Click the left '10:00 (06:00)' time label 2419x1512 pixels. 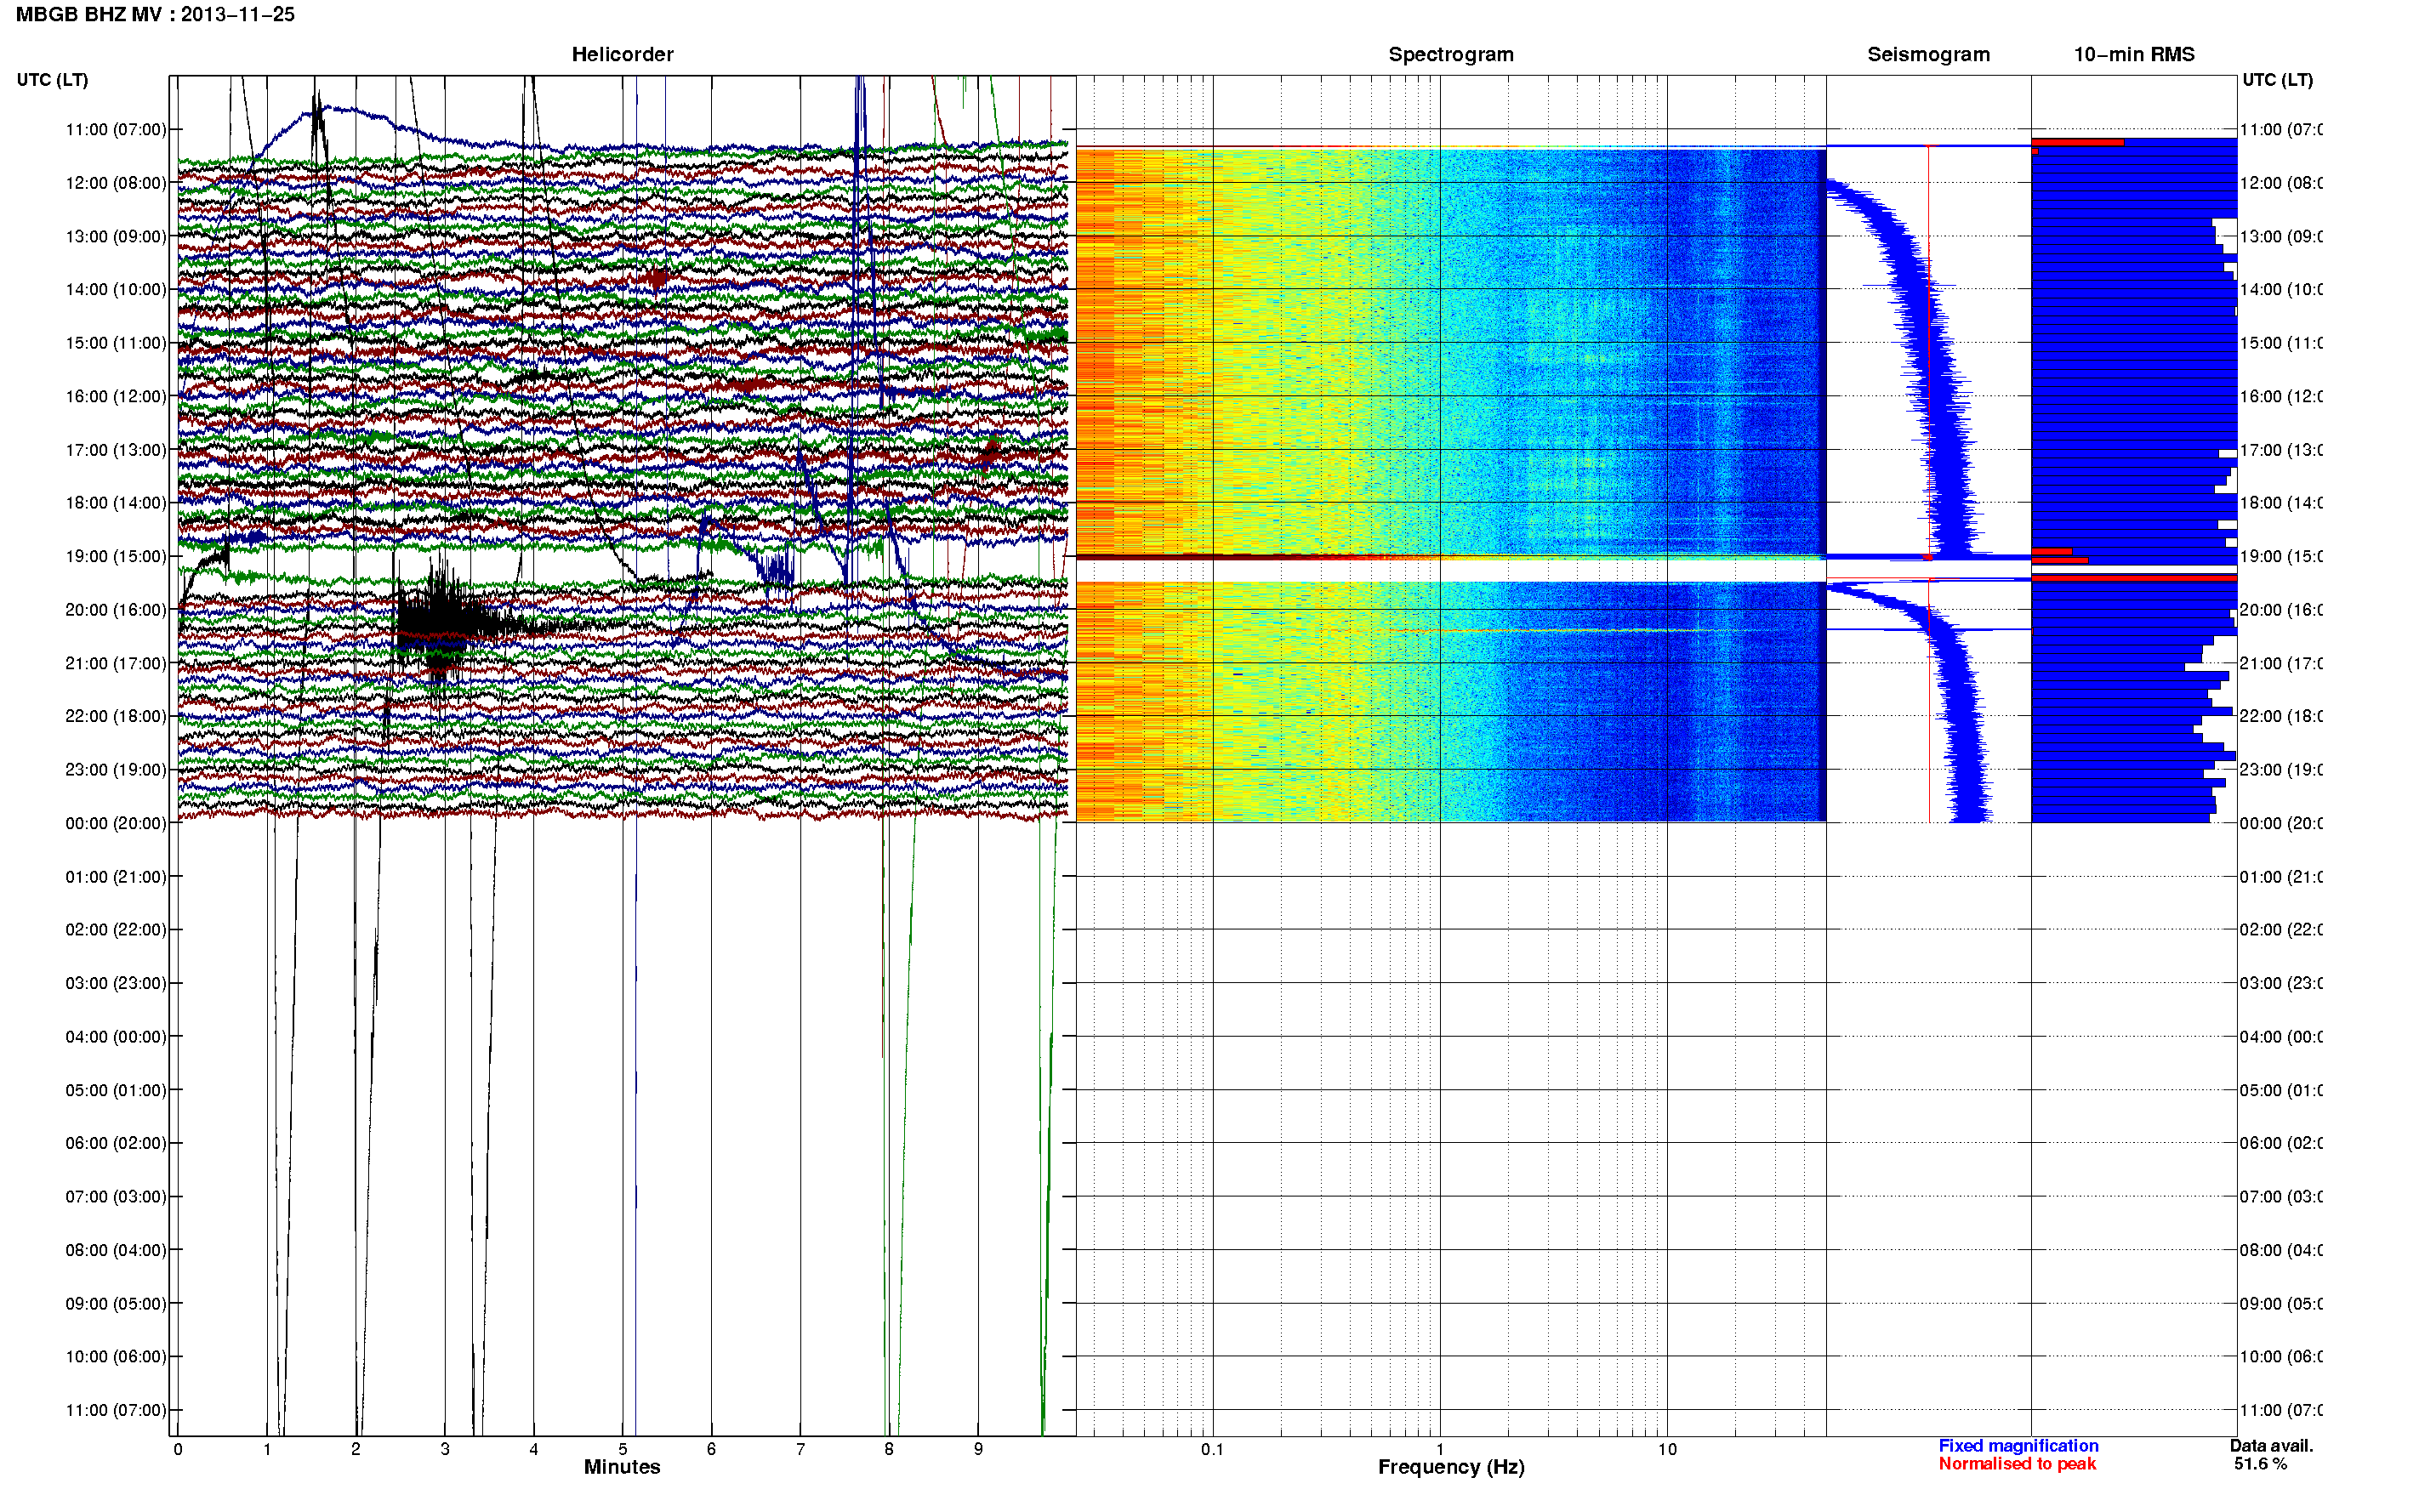pyautogui.click(x=115, y=1357)
